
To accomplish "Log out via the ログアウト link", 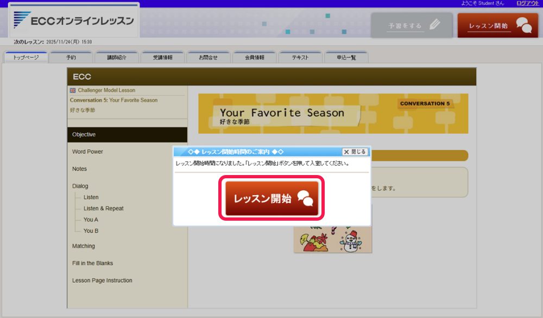I will point(527,3).
